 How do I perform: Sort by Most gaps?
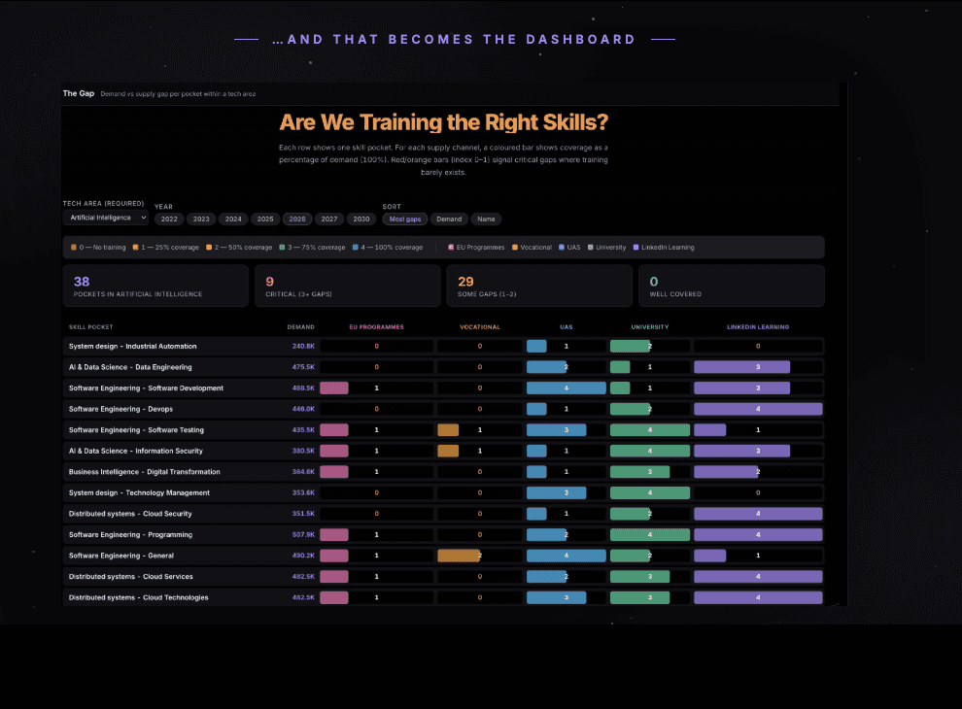pyautogui.click(x=405, y=219)
